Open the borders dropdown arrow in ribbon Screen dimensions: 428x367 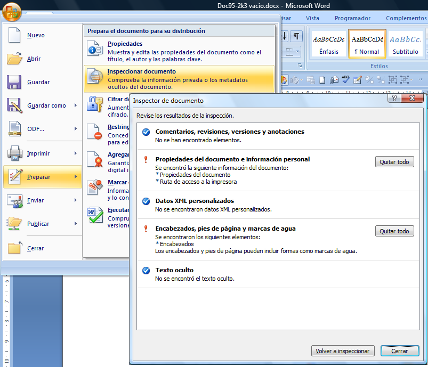(x=298, y=51)
